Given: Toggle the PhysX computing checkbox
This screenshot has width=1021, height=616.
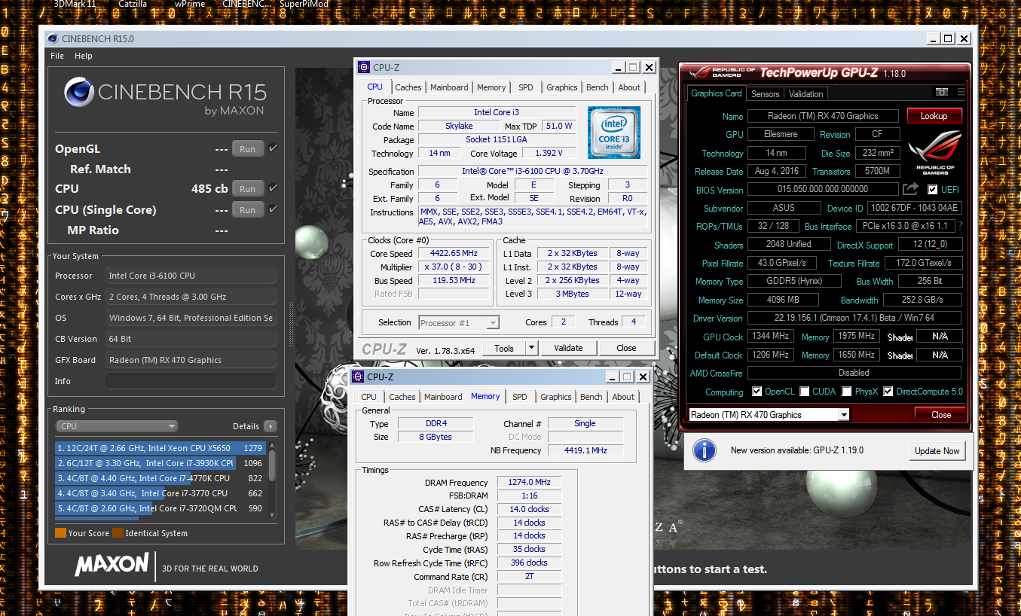Looking at the screenshot, I should click(847, 392).
